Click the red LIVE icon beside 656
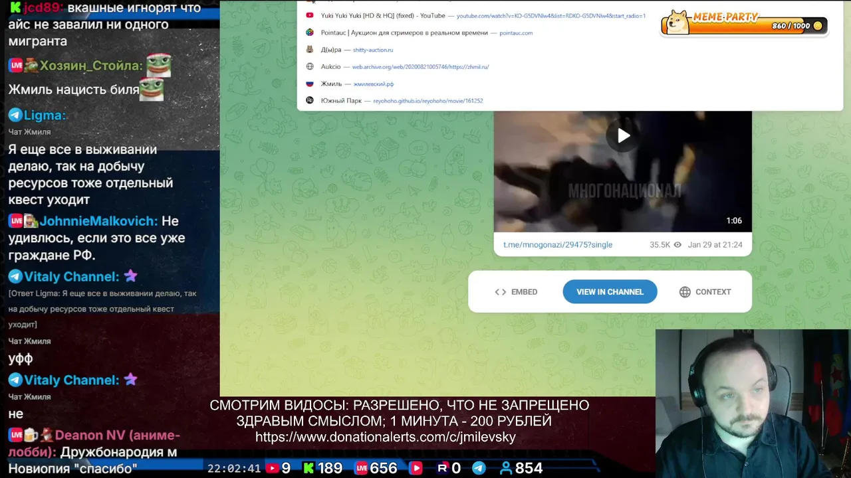Viewport: 851px width, 478px height. (x=362, y=468)
